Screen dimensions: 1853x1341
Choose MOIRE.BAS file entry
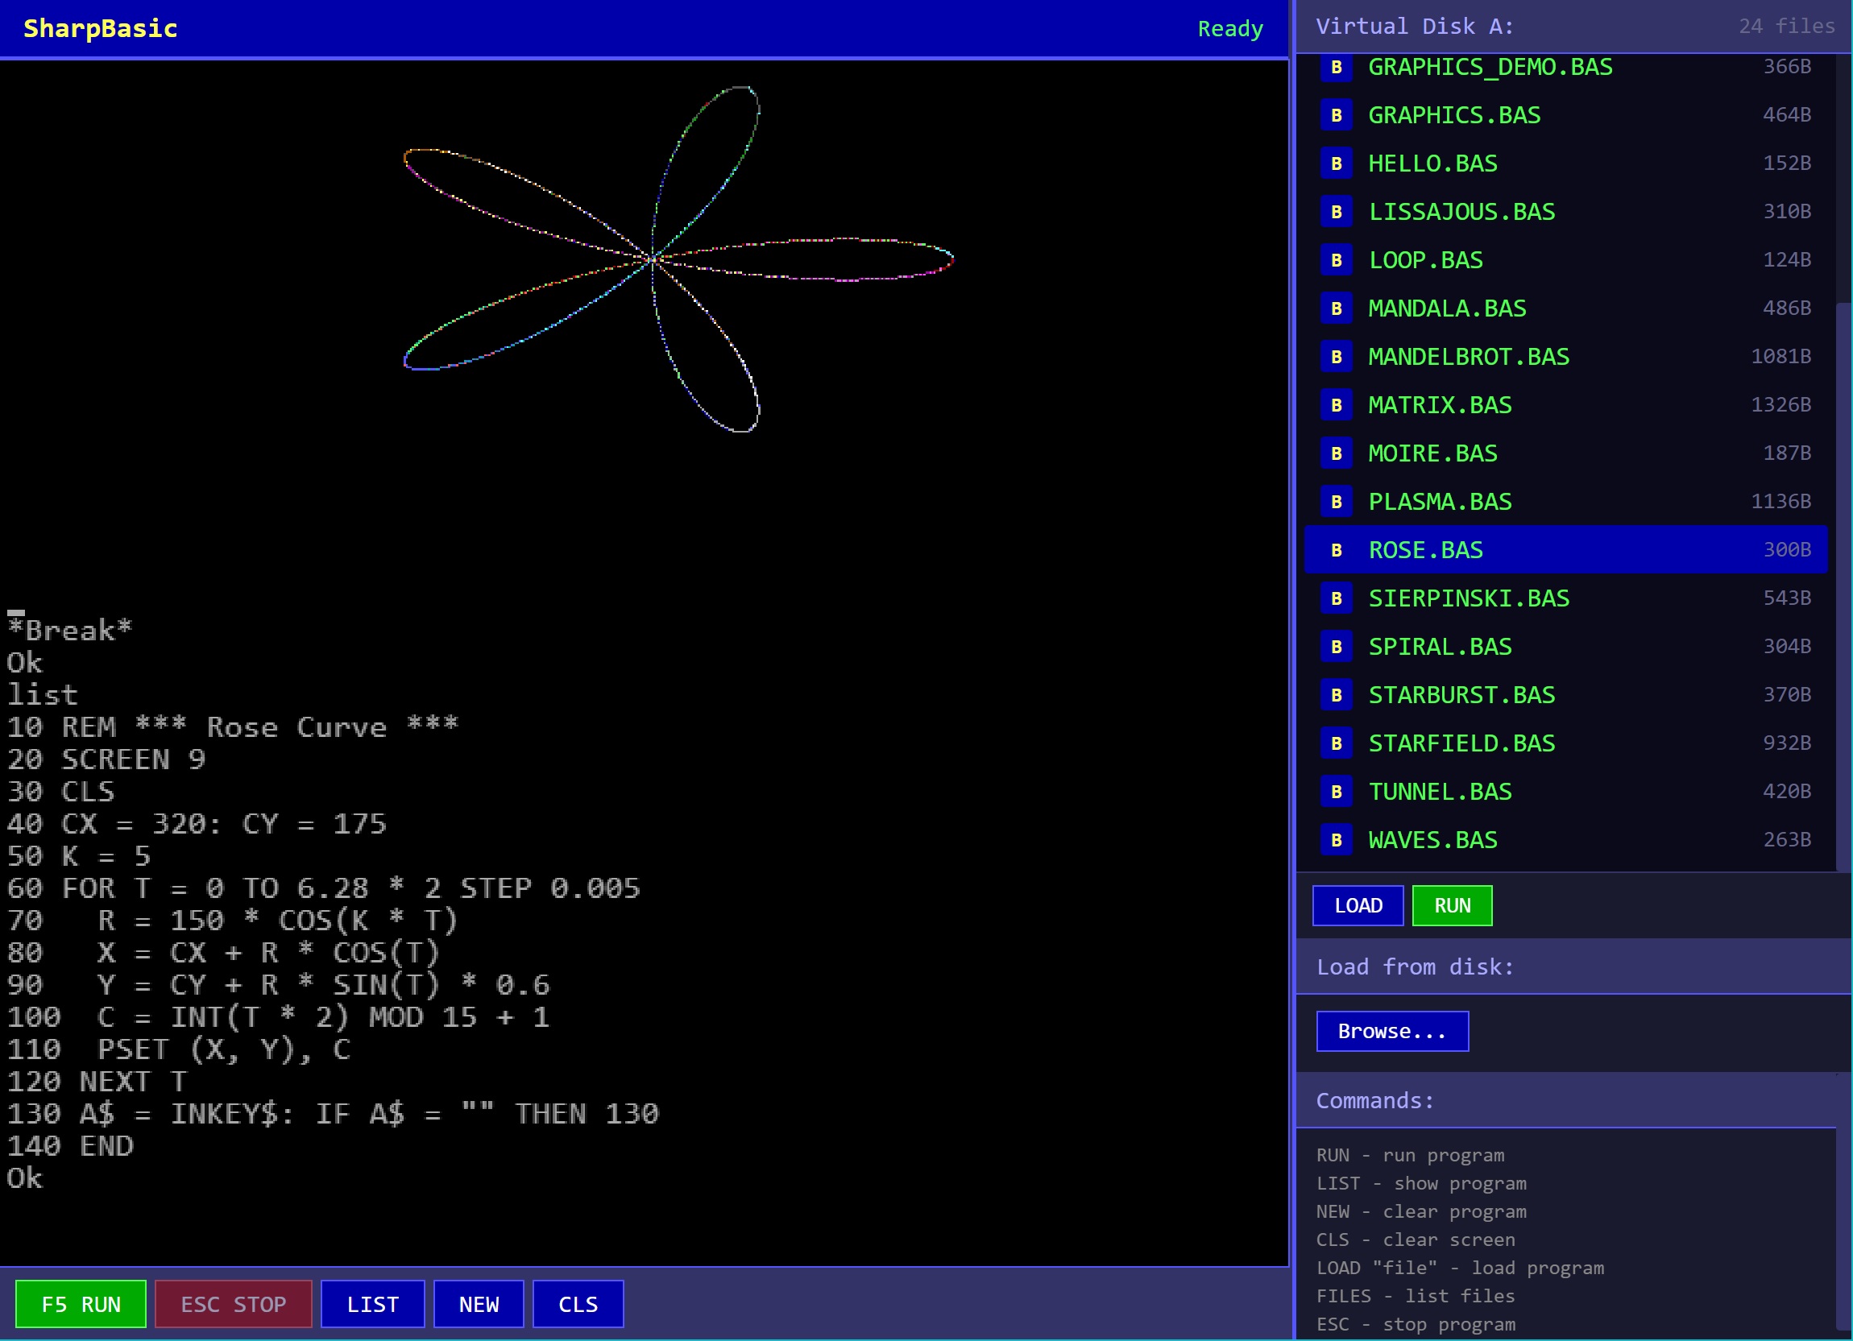tap(1432, 453)
